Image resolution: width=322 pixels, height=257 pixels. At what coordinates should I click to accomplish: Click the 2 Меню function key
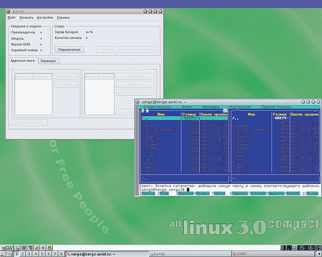pyautogui.click(x=164, y=193)
